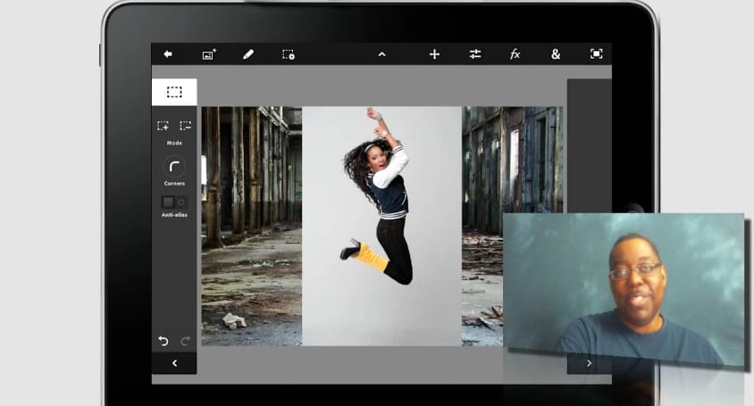The width and height of the screenshot is (754, 406).
Task: Toggle the Anti-alias switch
Action: (174, 202)
